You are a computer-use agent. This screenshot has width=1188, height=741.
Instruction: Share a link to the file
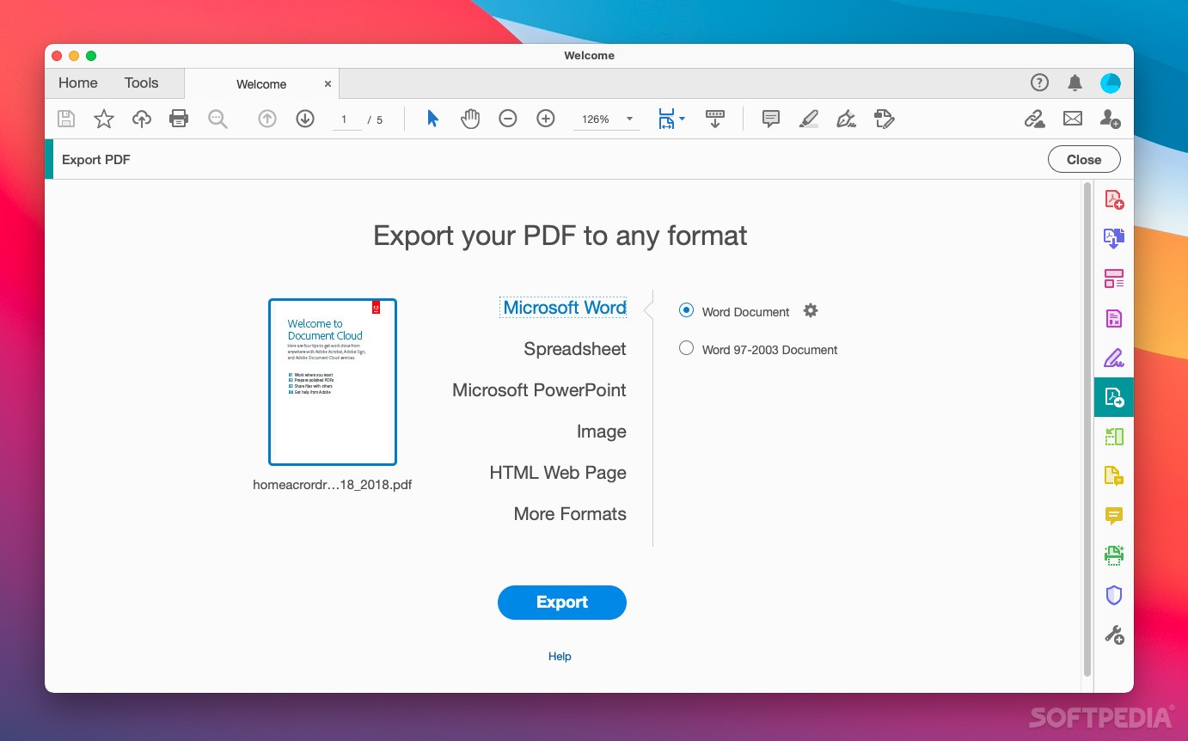coord(1035,119)
